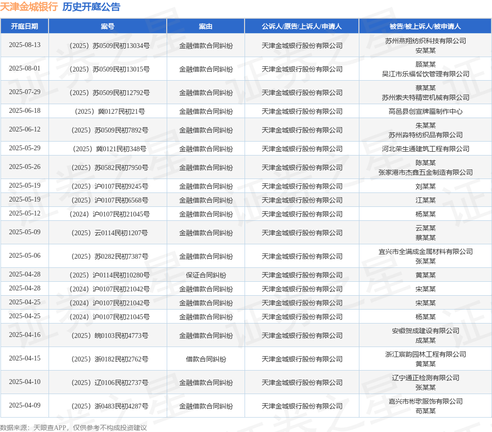Select the date 2025-05-29
This screenshot has height=432, width=492.
click(x=25, y=148)
